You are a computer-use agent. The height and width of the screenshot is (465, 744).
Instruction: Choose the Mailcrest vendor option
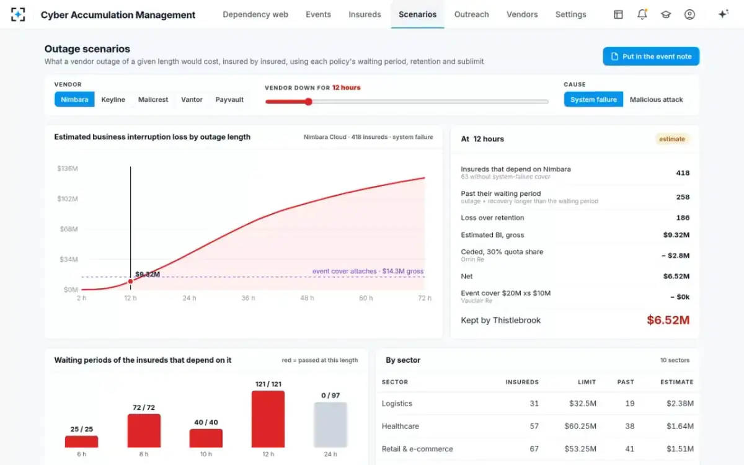(153, 99)
